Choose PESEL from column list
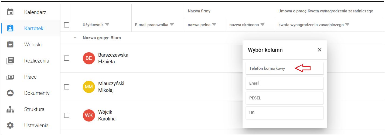Viewport: 385px width, 135px height. click(285, 98)
